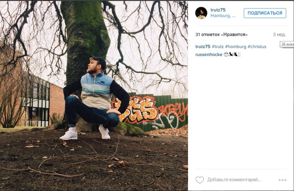Visit the russenhocke commenter profile
This screenshot has height=191, width=294.
209,55
